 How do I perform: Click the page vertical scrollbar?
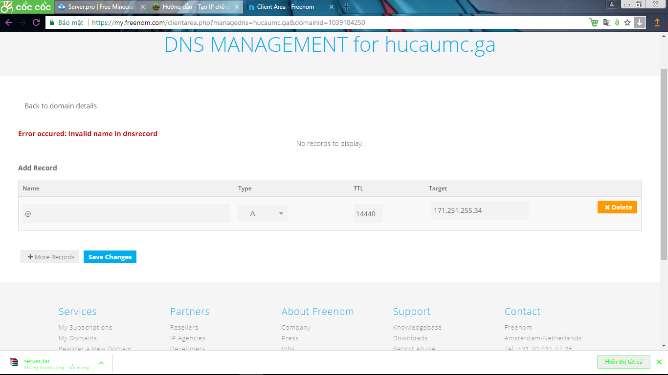tap(664, 164)
